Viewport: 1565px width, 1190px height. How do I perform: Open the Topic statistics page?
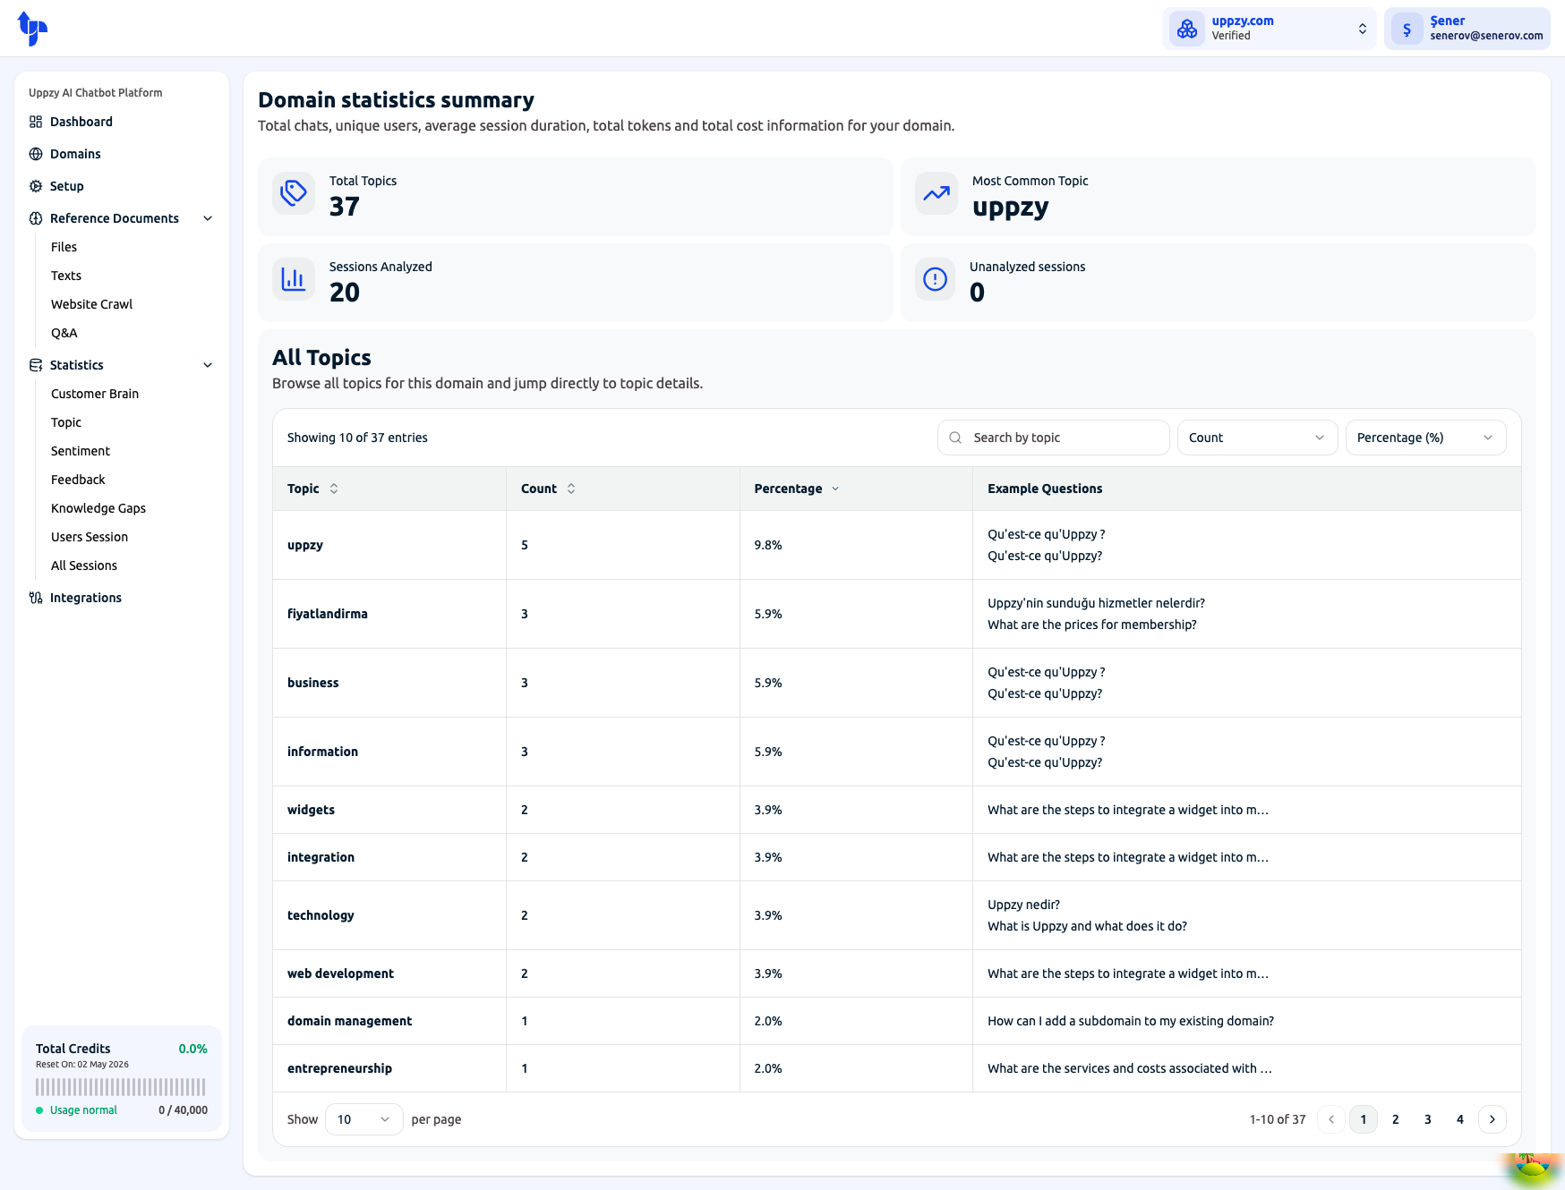[x=66, y=422]
